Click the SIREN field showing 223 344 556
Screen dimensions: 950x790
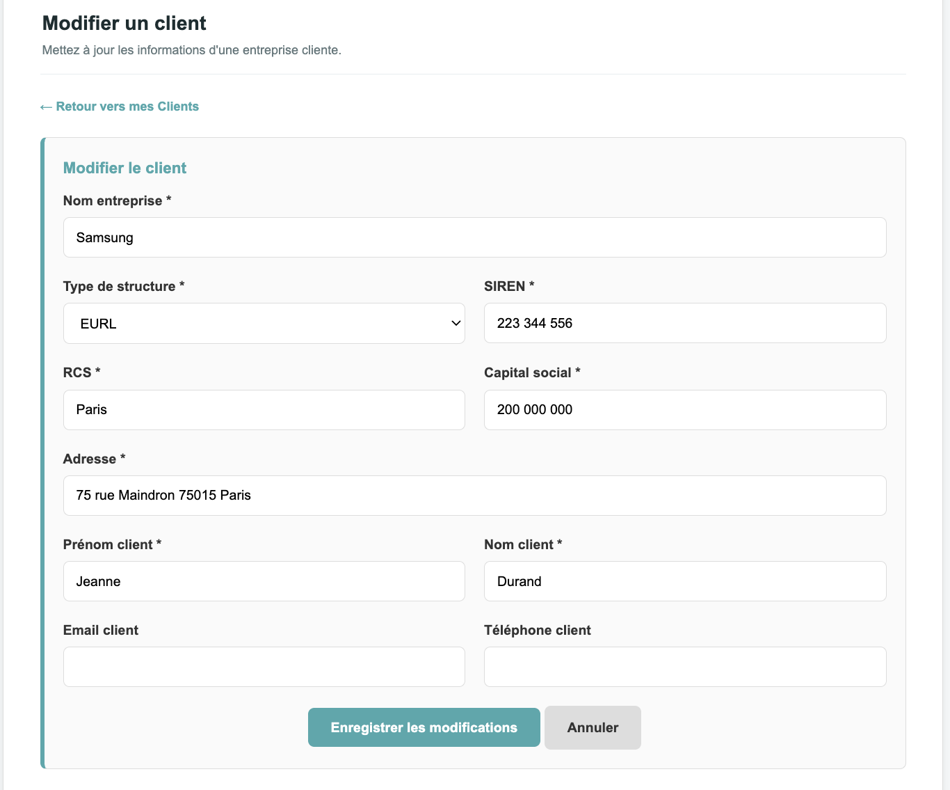(x=685, y=323)
